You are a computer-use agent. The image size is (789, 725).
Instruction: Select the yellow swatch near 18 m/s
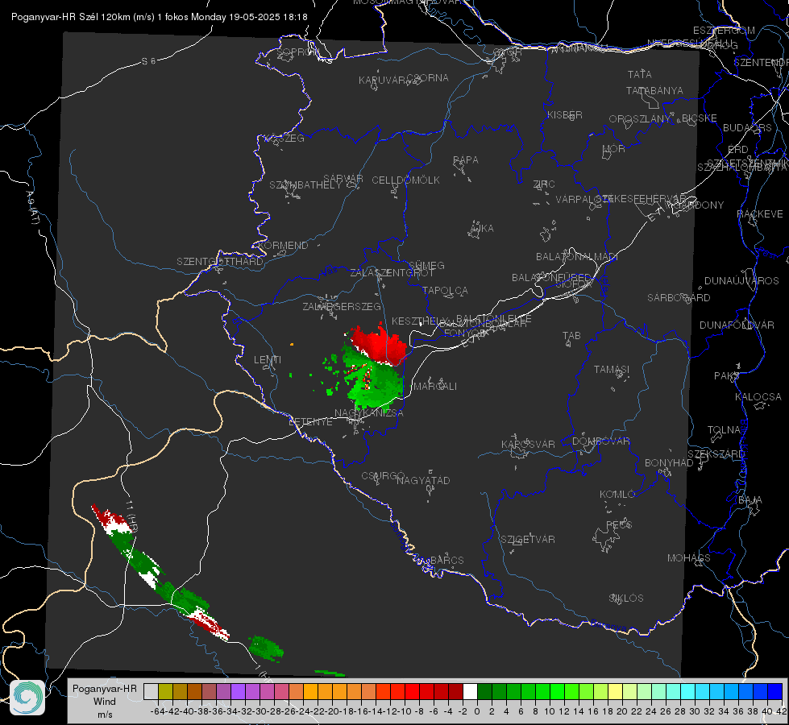pos(615,691)
